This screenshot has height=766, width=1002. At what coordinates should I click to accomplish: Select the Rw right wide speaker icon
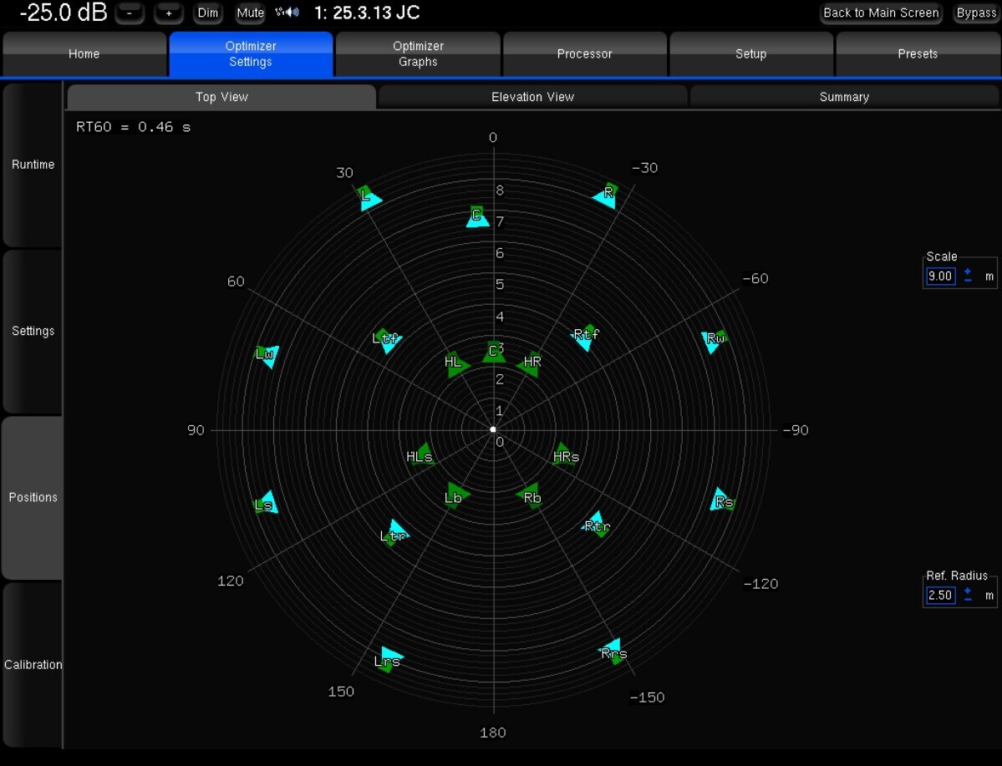point(715,339)
